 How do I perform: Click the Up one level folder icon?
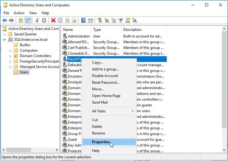tap(21, 20)
